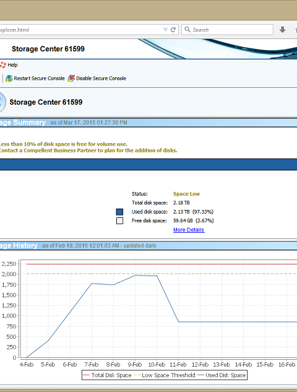Click the round Storage Center refresh icon

[x=2, y=102]
